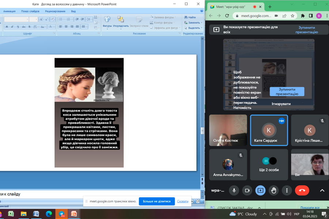
Task: Expand the Meet side panel chevron
Action: [x=322, y=190]
